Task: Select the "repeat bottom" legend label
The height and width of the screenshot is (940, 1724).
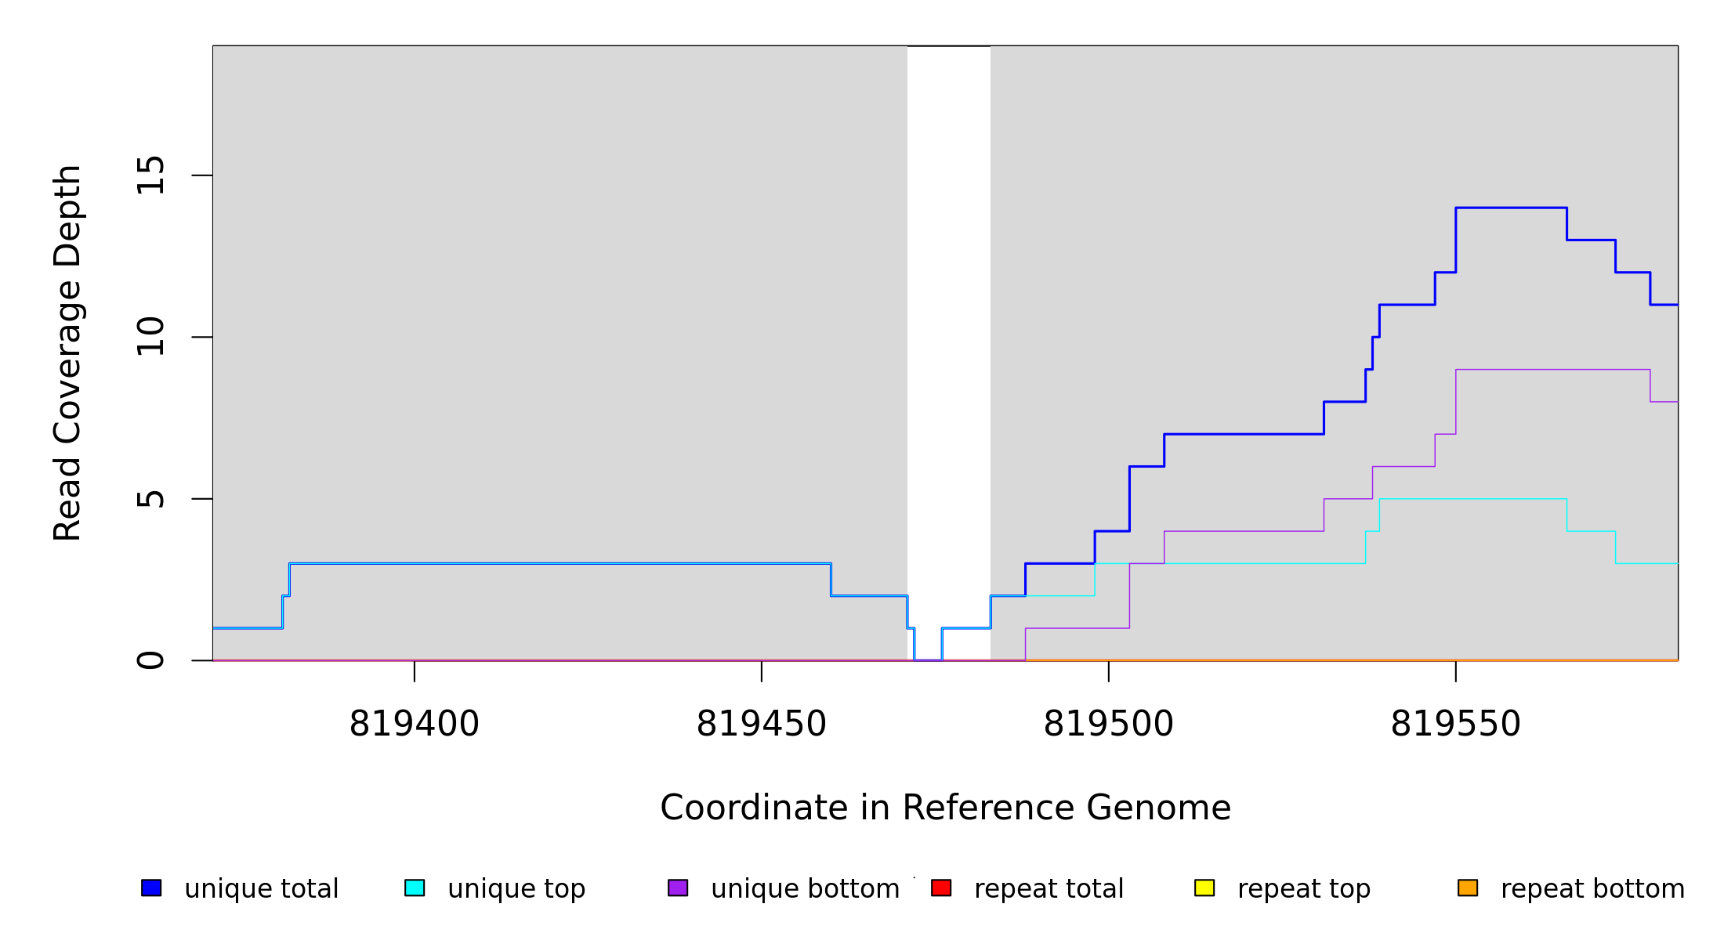Action: 1592,889
